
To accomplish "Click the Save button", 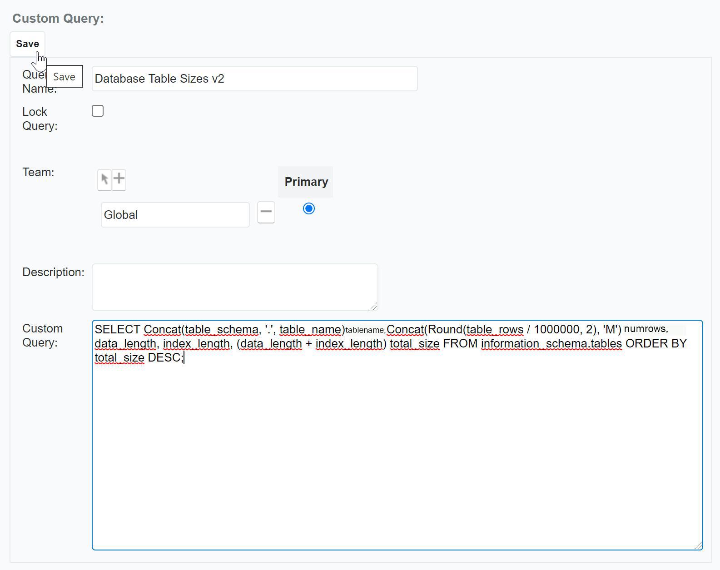I will click(x=27, y=44).
